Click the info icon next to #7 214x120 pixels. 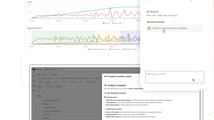[x=46, y=75]
